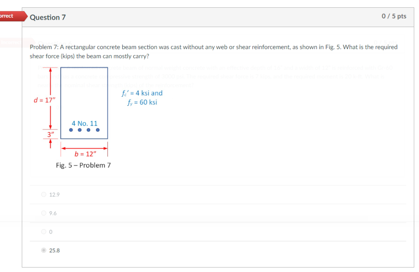Select the 0 answer radio button
419x272 pixels.
point(44,231)
